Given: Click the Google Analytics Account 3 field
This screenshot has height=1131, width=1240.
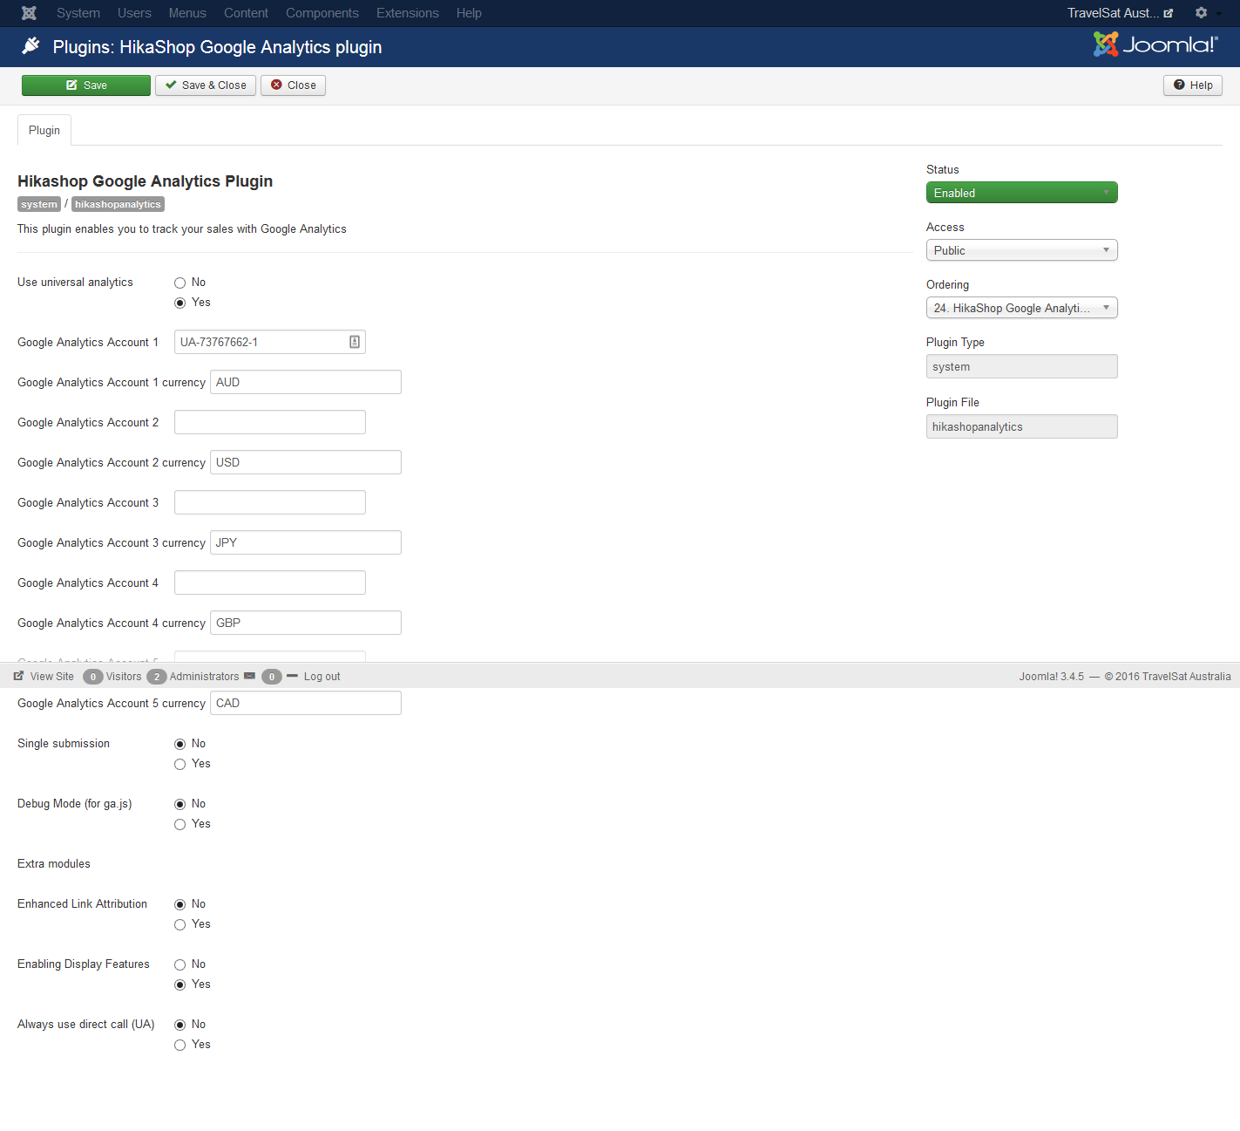Looking at the screenshot, I should tap(270, 502).
